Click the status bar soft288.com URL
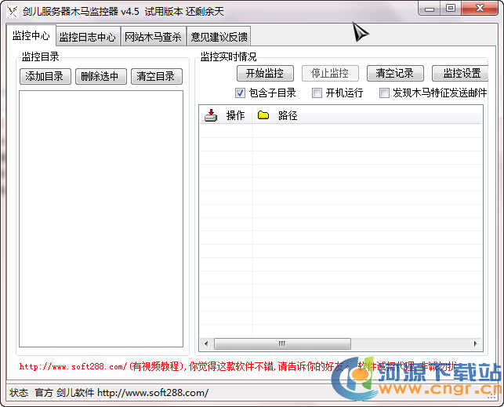Viewport: 504px width, 407px height. 153,393
